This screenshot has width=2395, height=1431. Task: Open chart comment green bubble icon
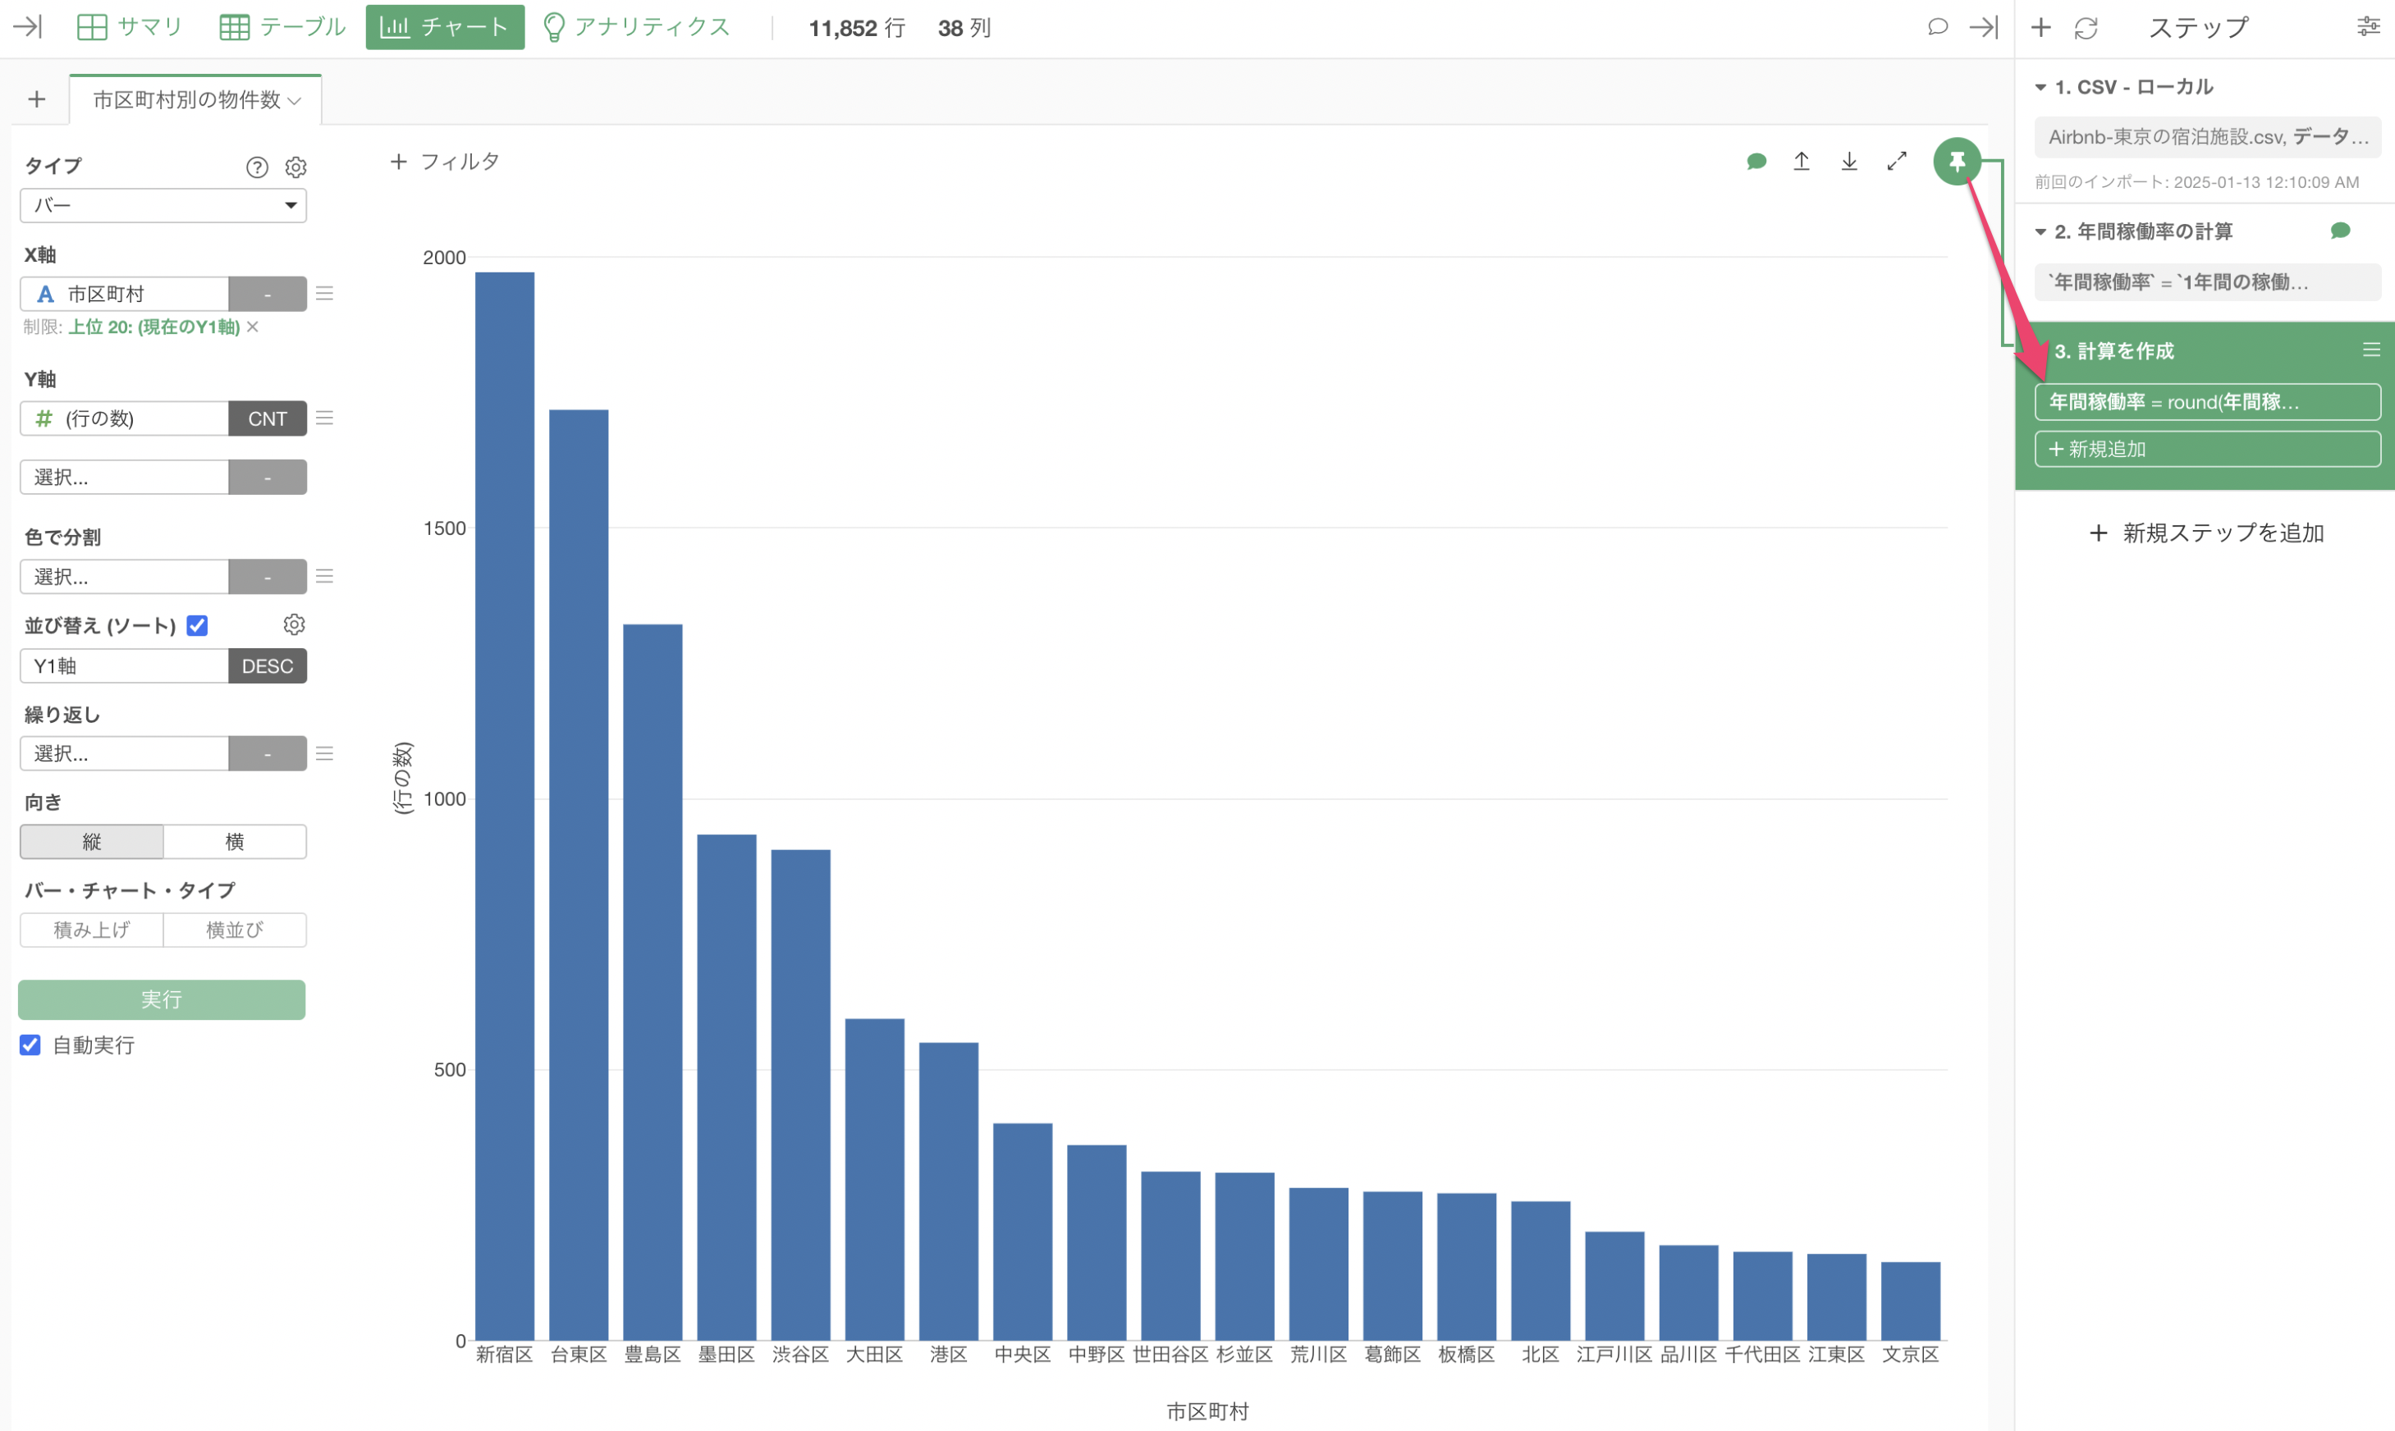click(1756, 161)
